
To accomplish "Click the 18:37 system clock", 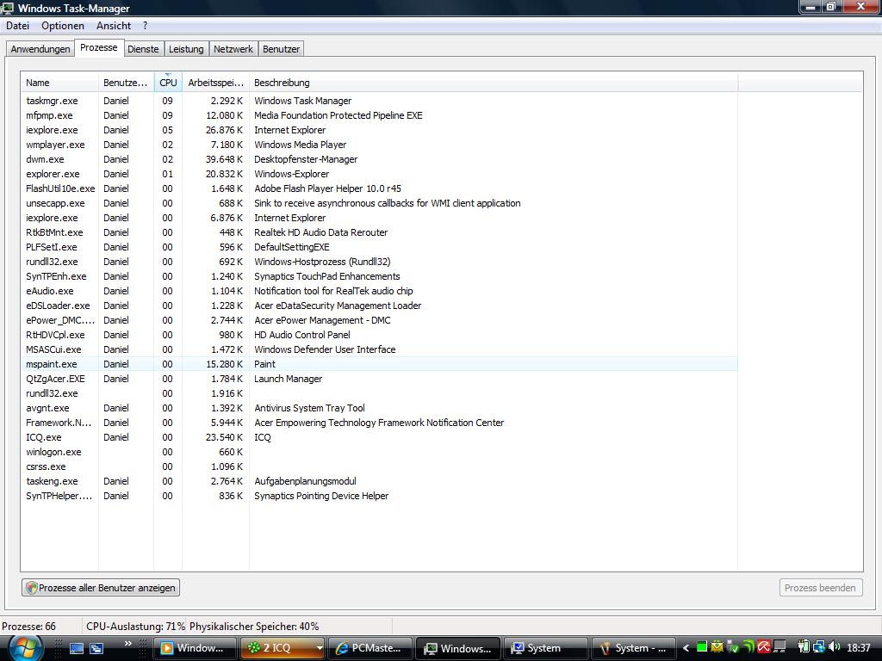I will [x=859, y=647].
